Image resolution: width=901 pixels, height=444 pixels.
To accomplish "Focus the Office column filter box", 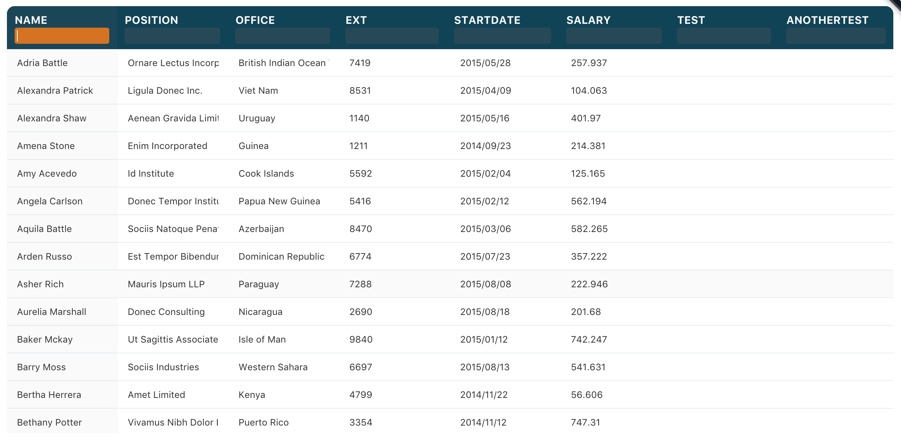I will (x=282, y=36).
